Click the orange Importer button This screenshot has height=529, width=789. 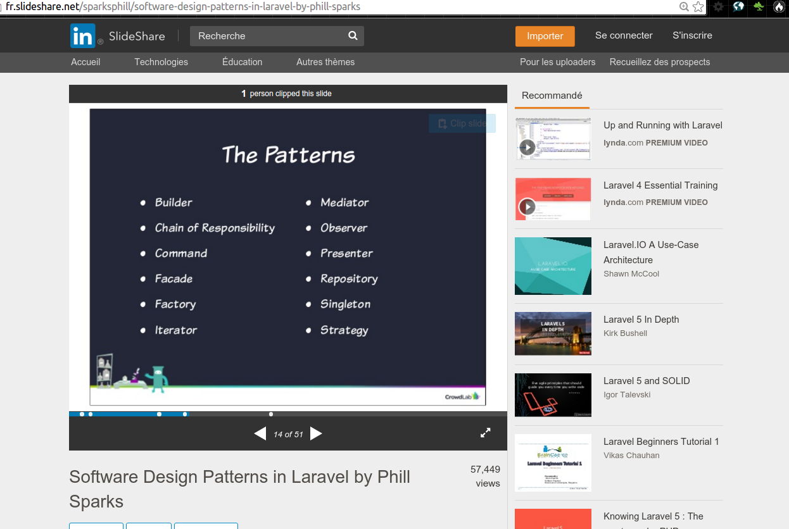[545, 36]
